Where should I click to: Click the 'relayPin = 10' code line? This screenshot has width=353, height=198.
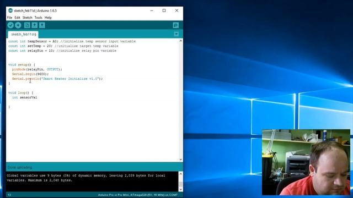coord(62,51)
